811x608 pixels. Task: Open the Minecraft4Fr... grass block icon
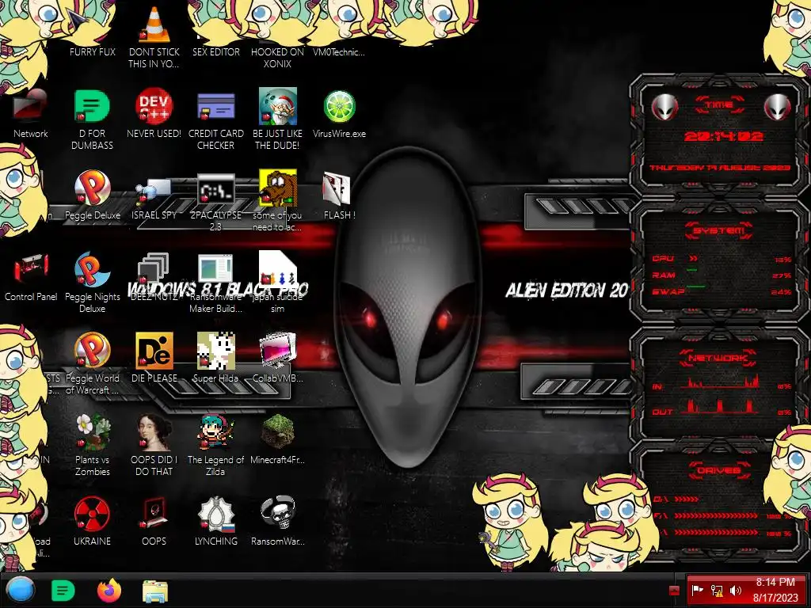tap(277, 439)
